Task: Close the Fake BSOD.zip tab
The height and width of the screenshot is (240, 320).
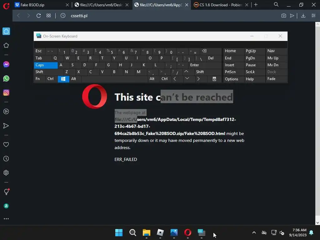Action: [67, 5]
